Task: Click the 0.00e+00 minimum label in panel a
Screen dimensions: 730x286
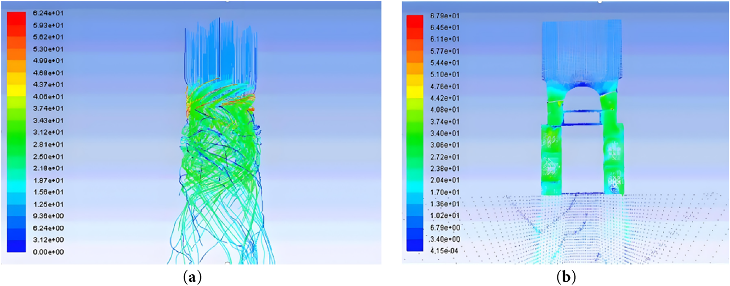Action: (48, 252)
